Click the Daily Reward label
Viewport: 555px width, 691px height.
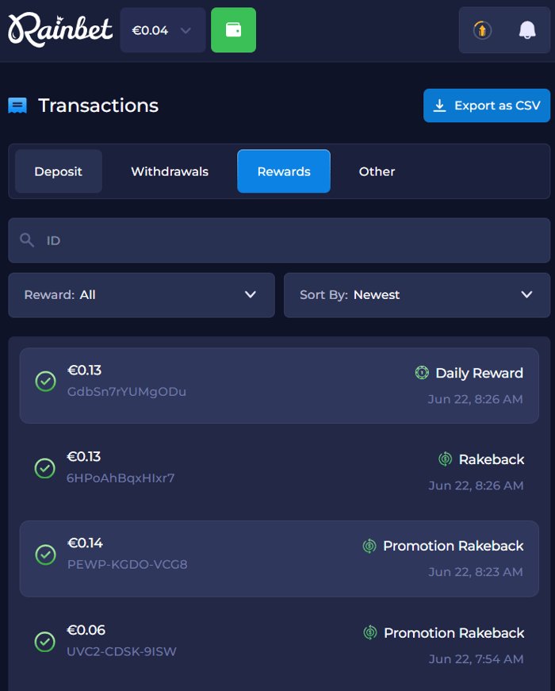tap(479, 373)
